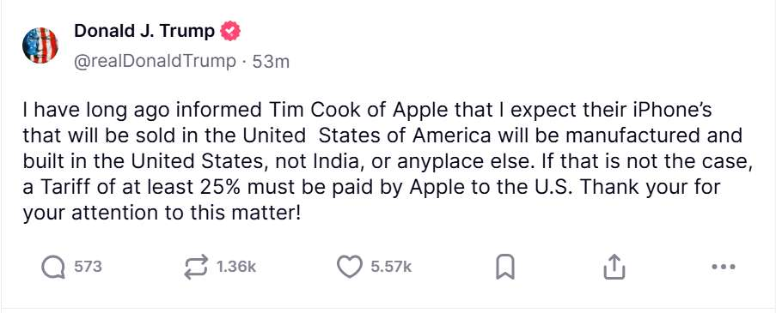View the 573 replies count
Viewport: 776px width, 313px height.
[x=88, y=267]
